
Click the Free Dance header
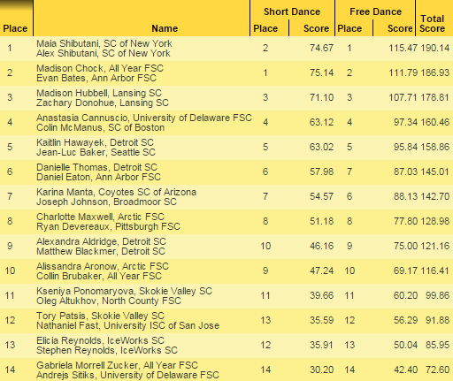(x=375, y=11)
